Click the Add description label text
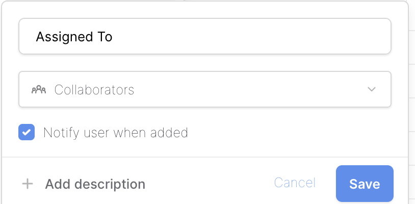This screenshot has width=415, height=204. click(x=95, y=184)
